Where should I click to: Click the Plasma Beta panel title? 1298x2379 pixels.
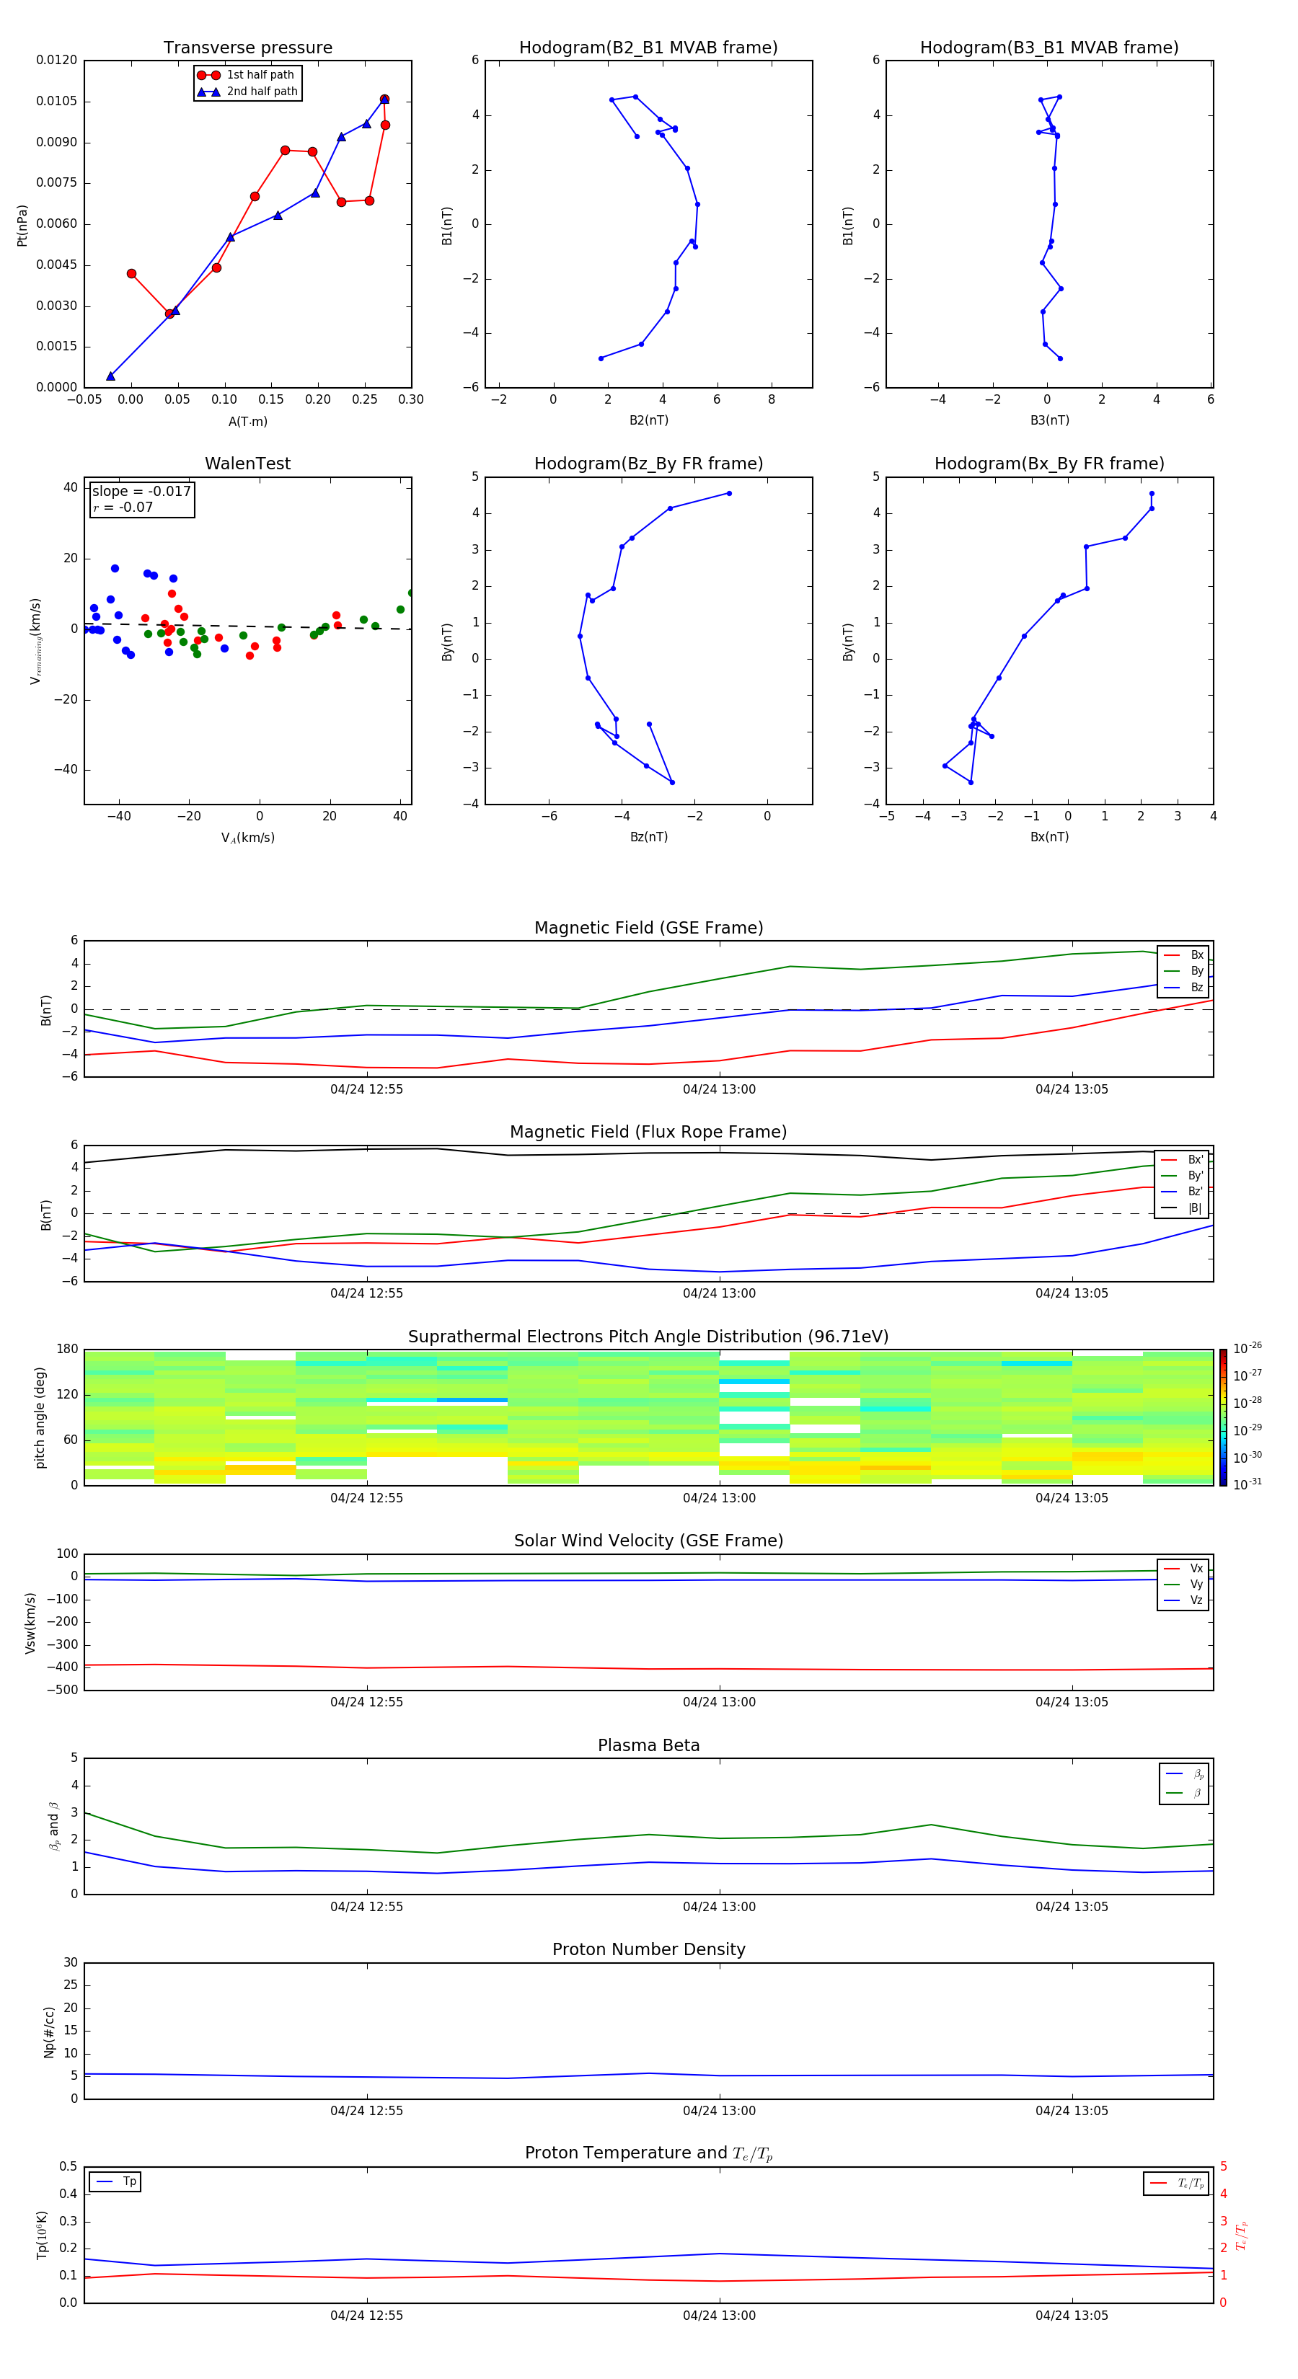point(648,1745)
